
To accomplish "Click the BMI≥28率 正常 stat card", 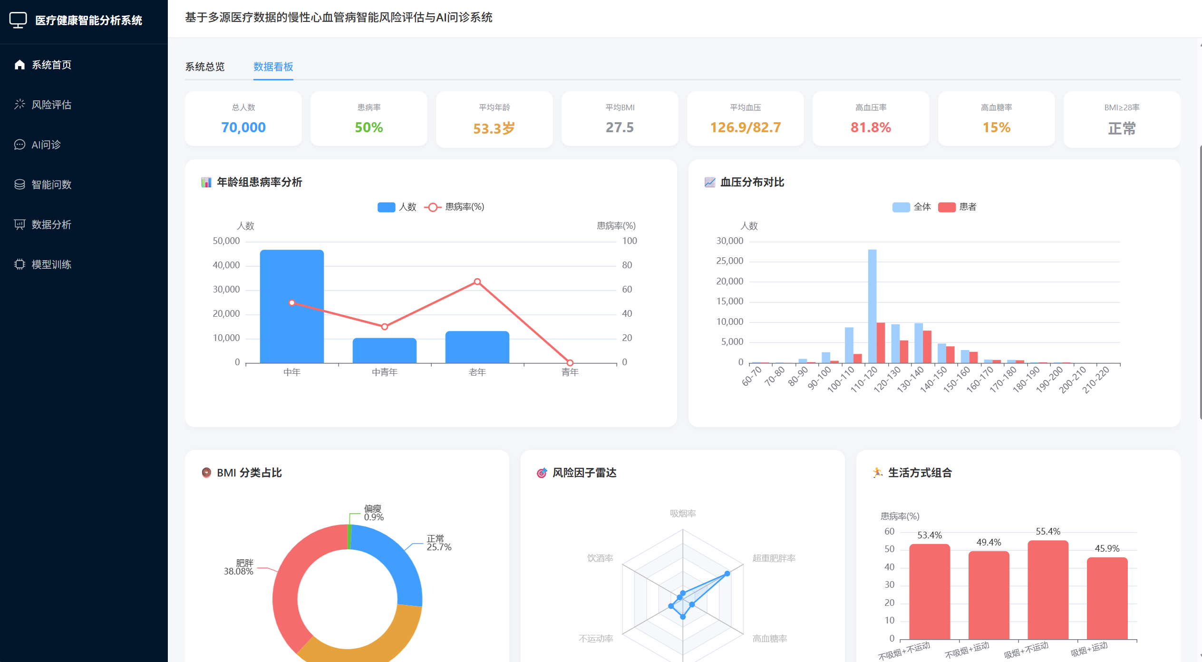I will click(x=1122, y=119).
